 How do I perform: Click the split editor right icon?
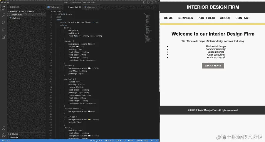pos(152,7)
